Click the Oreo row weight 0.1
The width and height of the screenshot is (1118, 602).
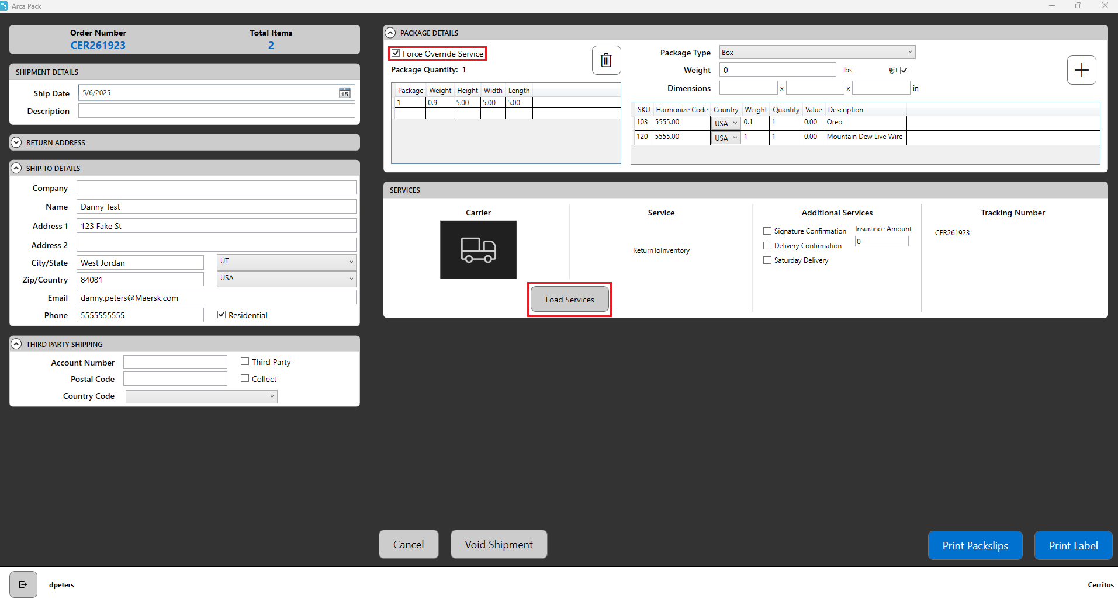tap(756, 122)
